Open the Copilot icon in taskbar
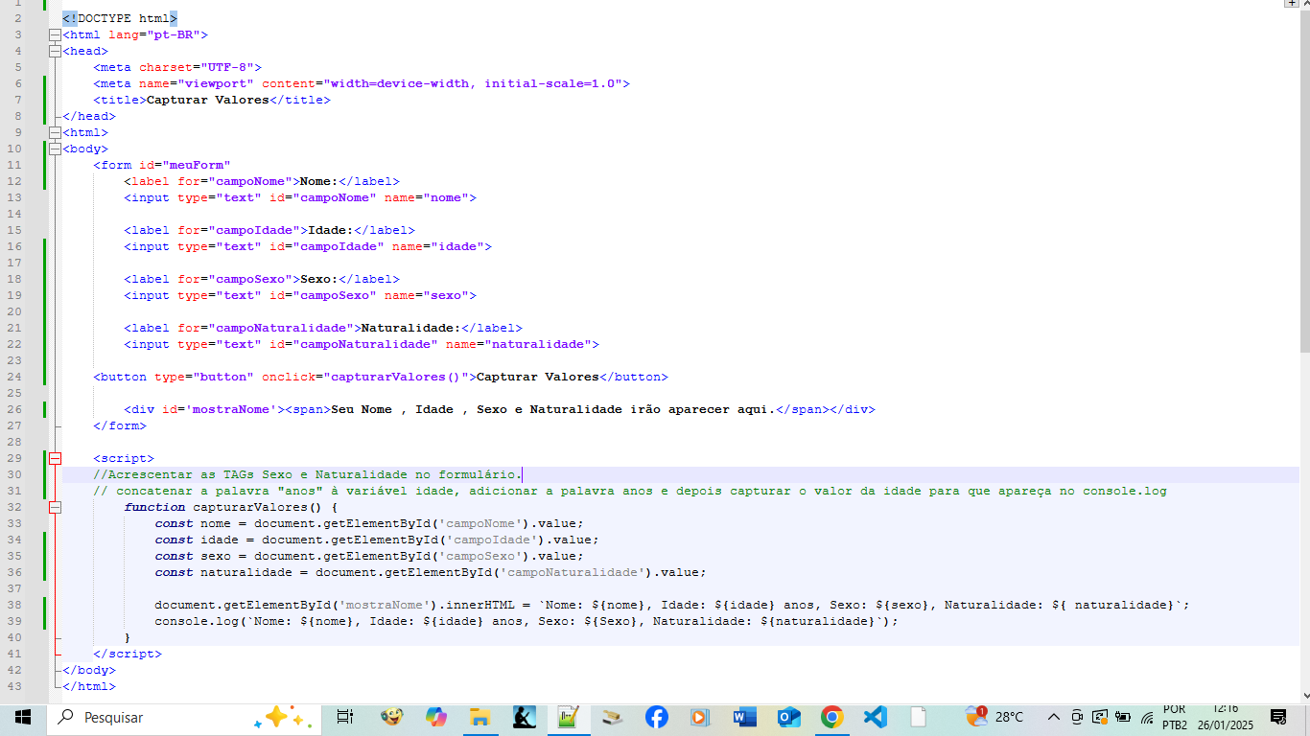This screenshot has width=1310, height=736. [436, 717]
